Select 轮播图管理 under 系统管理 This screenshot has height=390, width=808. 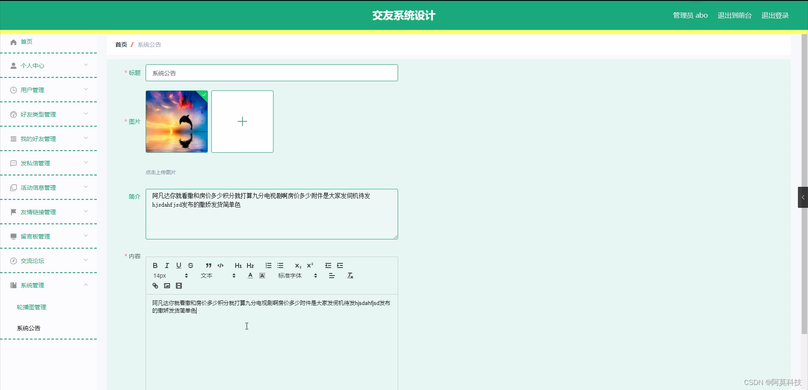coord(32,307)
